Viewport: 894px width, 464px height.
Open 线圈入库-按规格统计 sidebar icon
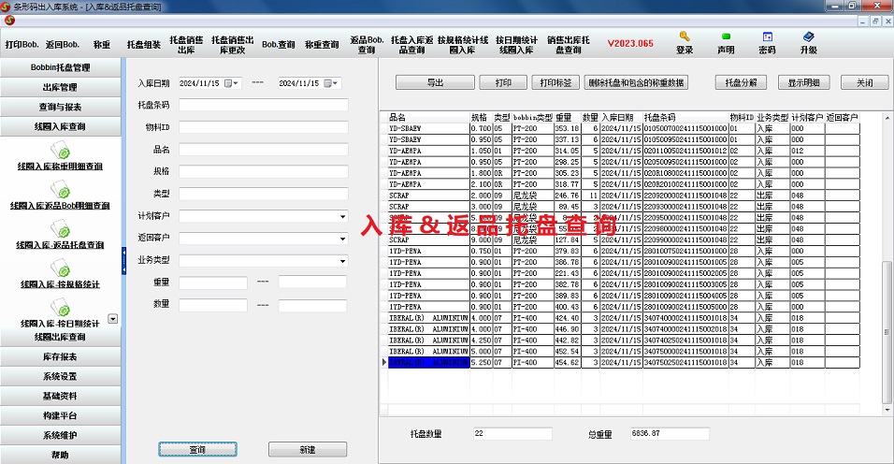pos(60,267)
